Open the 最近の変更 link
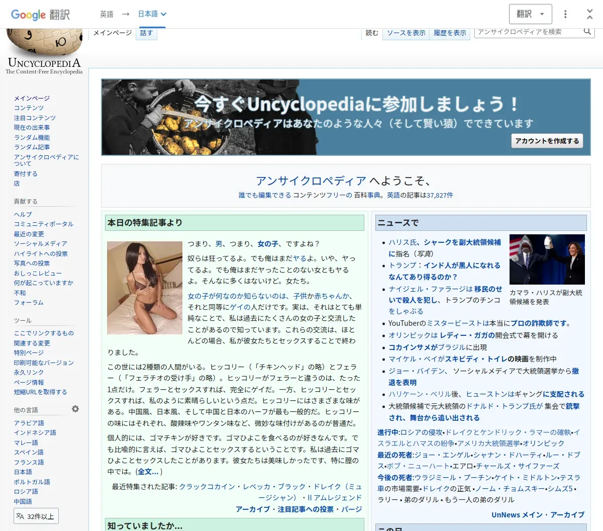This screenshot has height=531, width=603. tap(29, 234)
